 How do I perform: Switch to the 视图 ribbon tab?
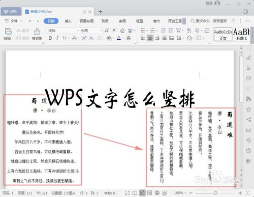[139, 21]
